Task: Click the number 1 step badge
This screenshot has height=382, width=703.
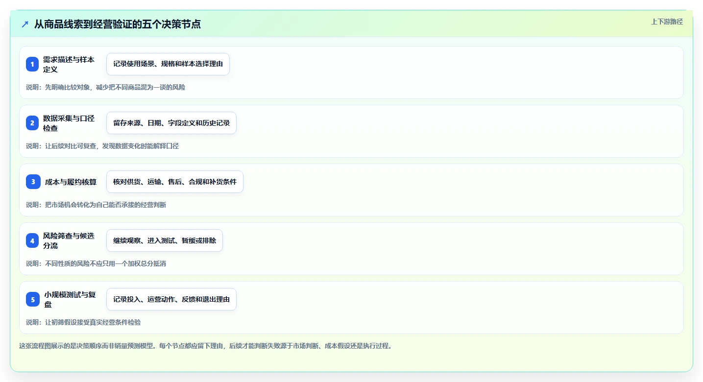Action: coord(32,64)
